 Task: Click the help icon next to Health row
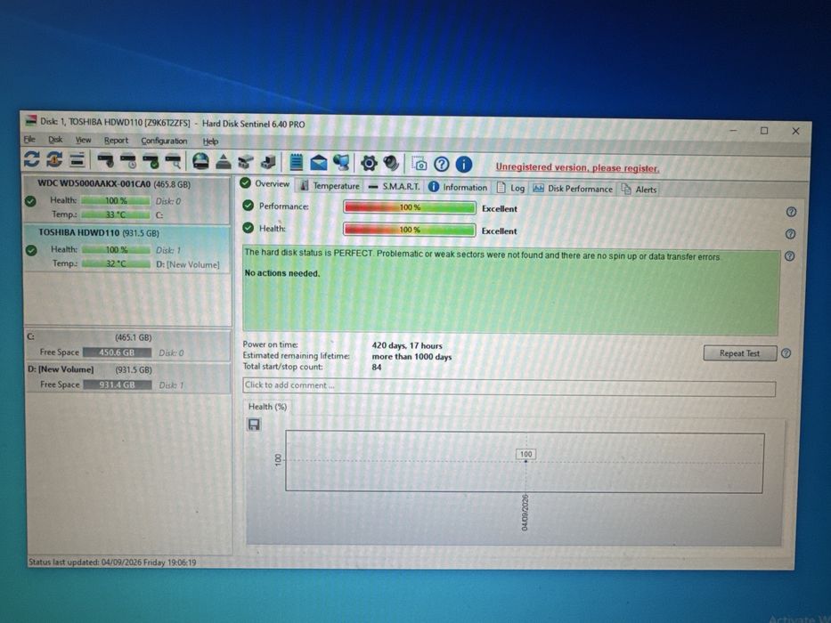point(790,234)
